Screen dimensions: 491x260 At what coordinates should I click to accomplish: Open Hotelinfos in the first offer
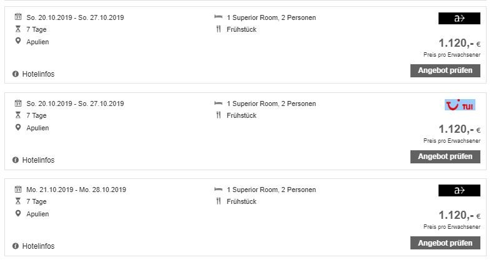coord(38,74)
